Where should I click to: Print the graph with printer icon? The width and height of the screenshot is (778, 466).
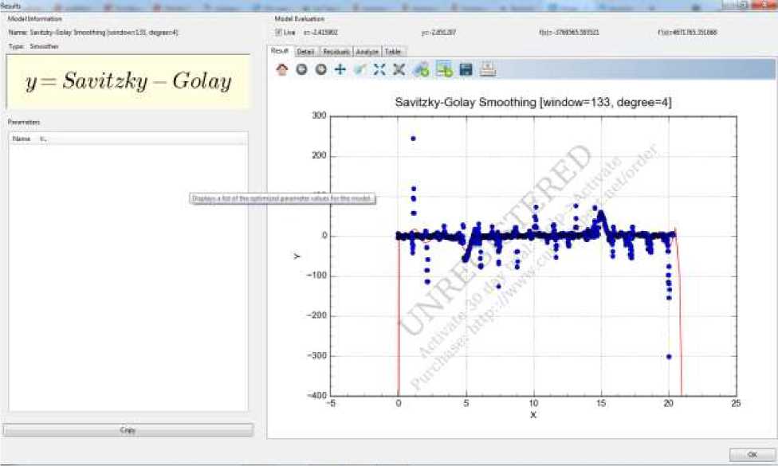(x=488, y=69)
